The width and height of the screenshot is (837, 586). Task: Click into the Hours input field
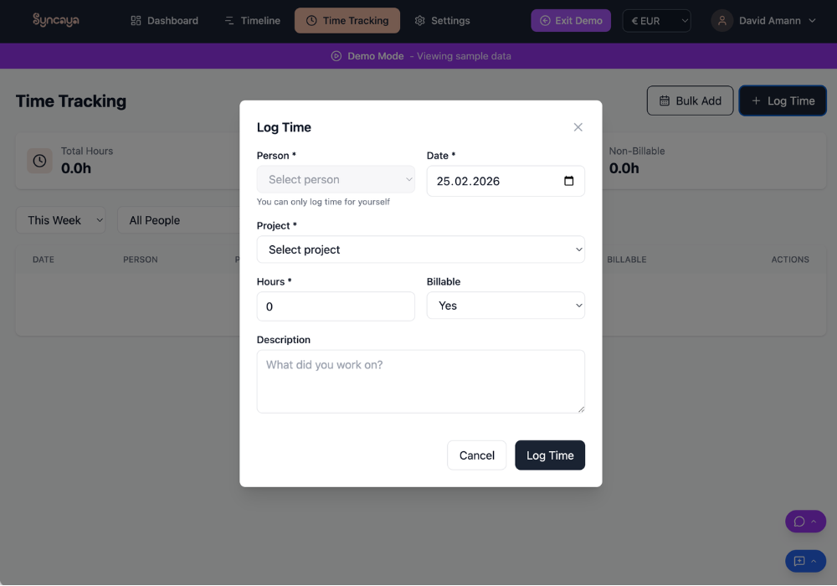336,306
